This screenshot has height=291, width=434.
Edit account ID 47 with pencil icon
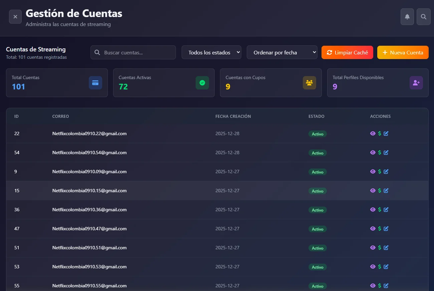tap(386, 229)
